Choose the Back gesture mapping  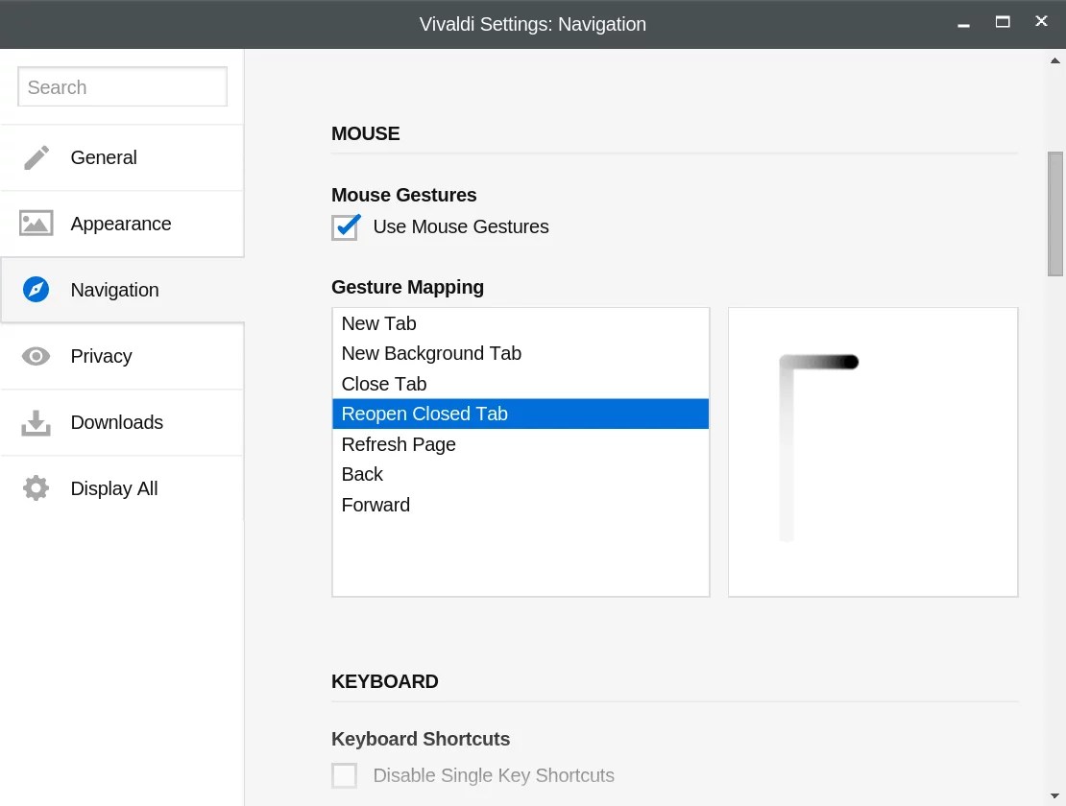[362, 474]
